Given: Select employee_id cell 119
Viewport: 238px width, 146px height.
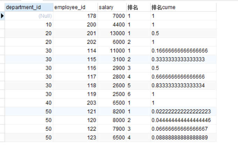Looking at the screenshot, I should pyautogui.click(x=75, y=94).
